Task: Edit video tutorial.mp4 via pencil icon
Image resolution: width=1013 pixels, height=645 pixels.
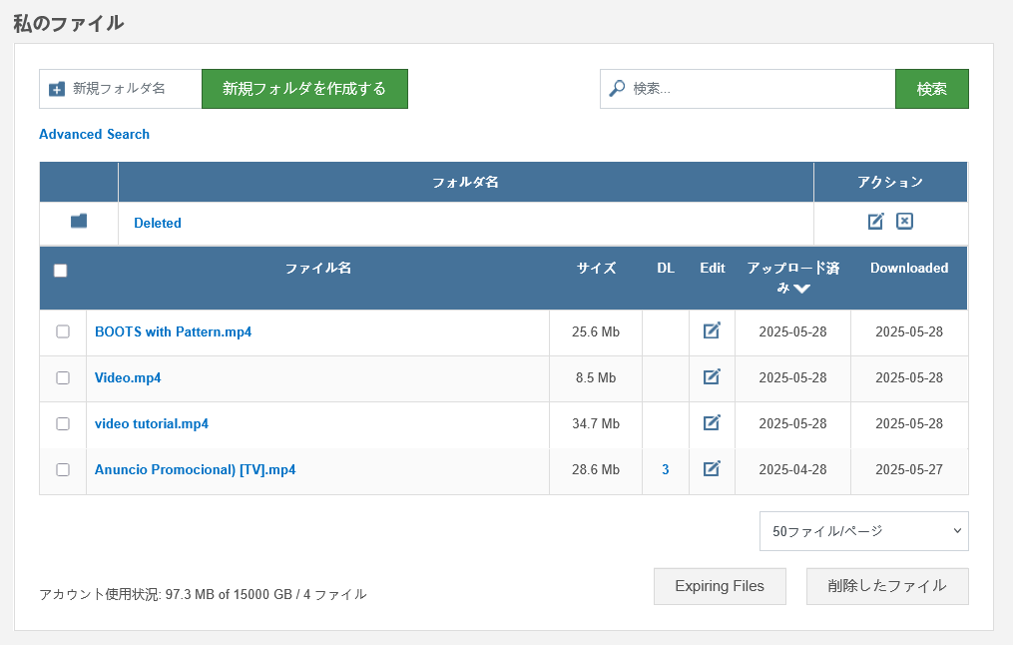Action: pyautogui.click(x=712, y=422)
